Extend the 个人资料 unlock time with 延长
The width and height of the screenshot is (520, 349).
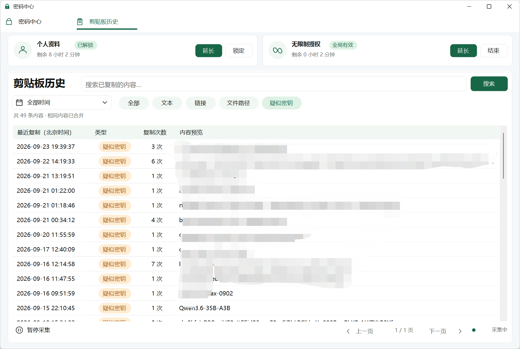208,51
